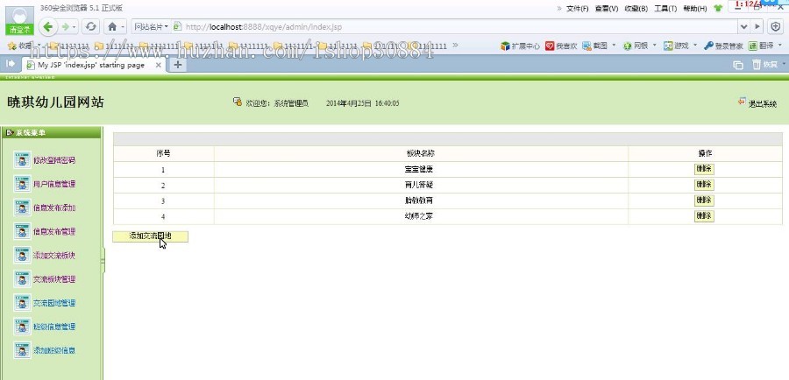Collapse the sidebar using the splitter handle

(x=103, y=260)
